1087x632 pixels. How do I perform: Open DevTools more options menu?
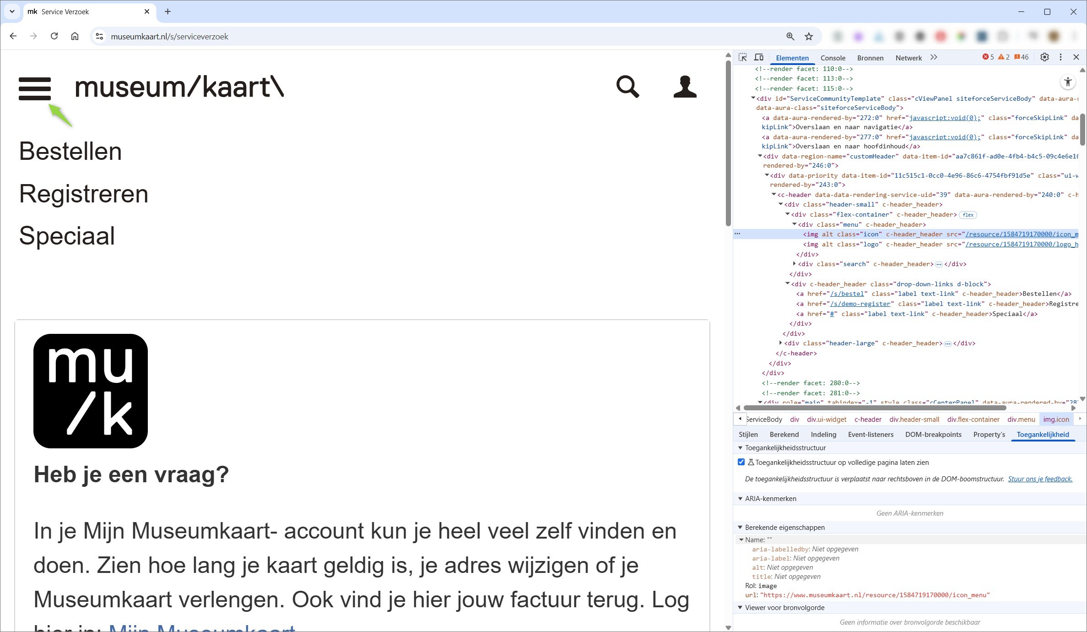click(x=1060, y=57)
